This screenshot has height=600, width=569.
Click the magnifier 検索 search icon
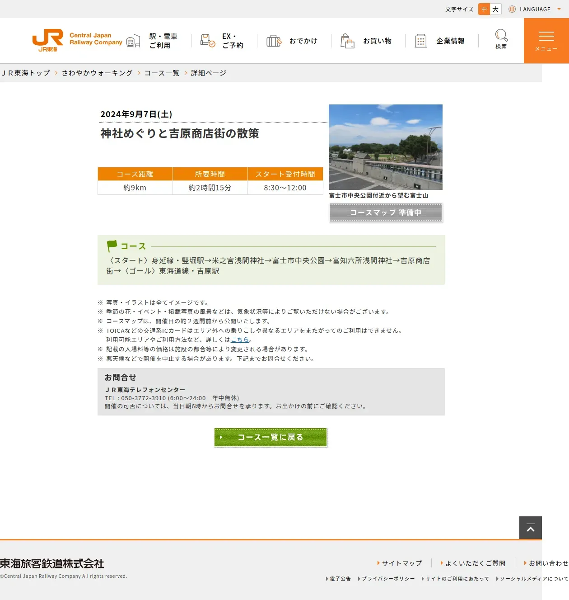click(x=501, y=39)
